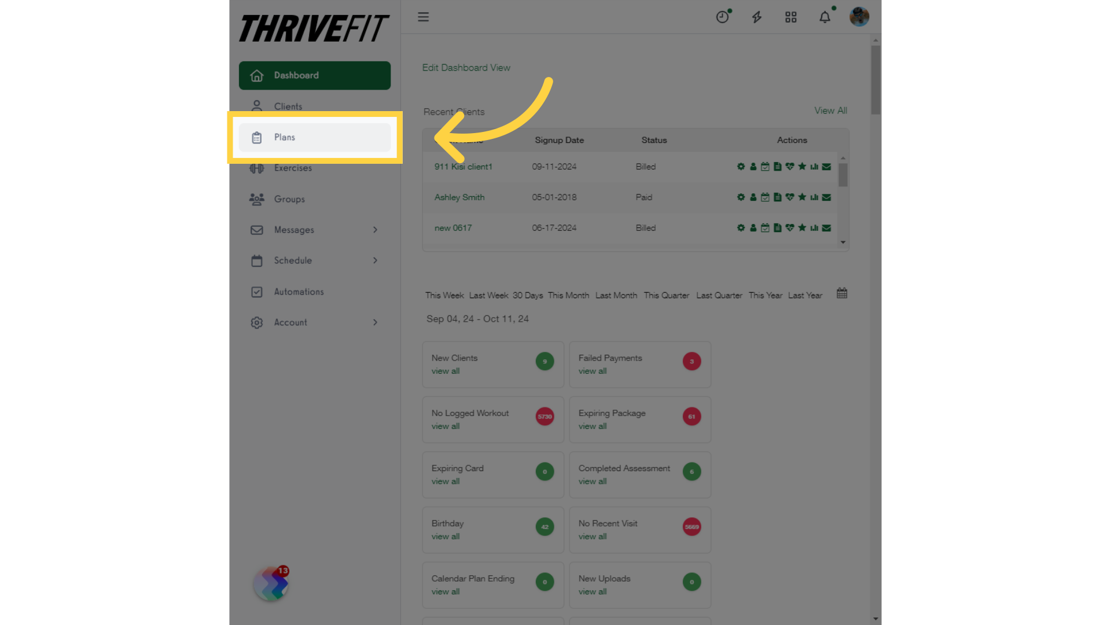Open the custom date range calendar icon
This screenshot has width=1111, height=625.
[x=842, y=293]
